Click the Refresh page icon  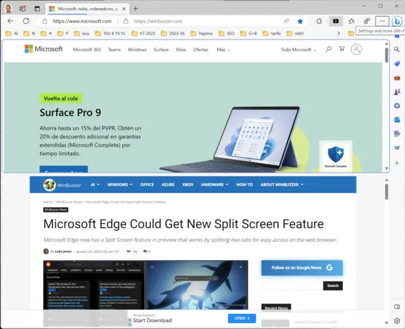point(26,21)
